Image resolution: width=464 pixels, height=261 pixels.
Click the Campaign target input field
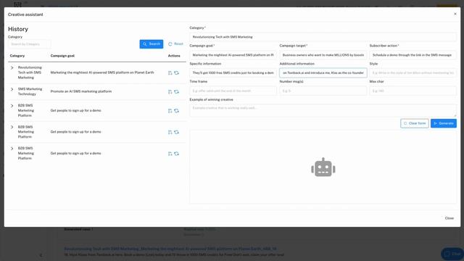pyautogui.click(x=323, y=55)
